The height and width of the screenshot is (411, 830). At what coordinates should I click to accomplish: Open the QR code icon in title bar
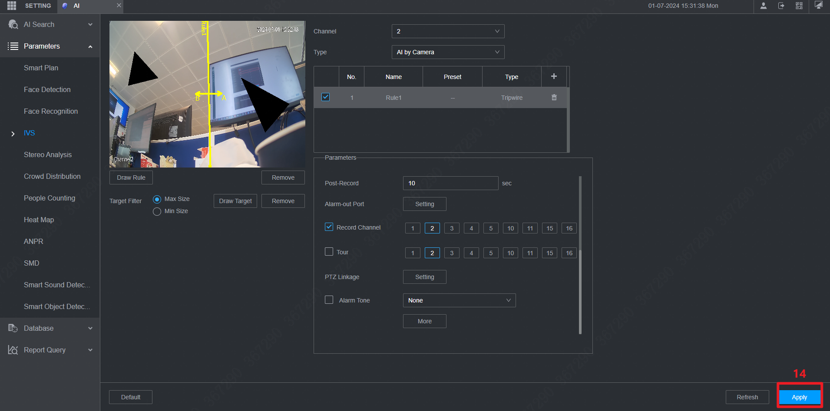point(799,6)
